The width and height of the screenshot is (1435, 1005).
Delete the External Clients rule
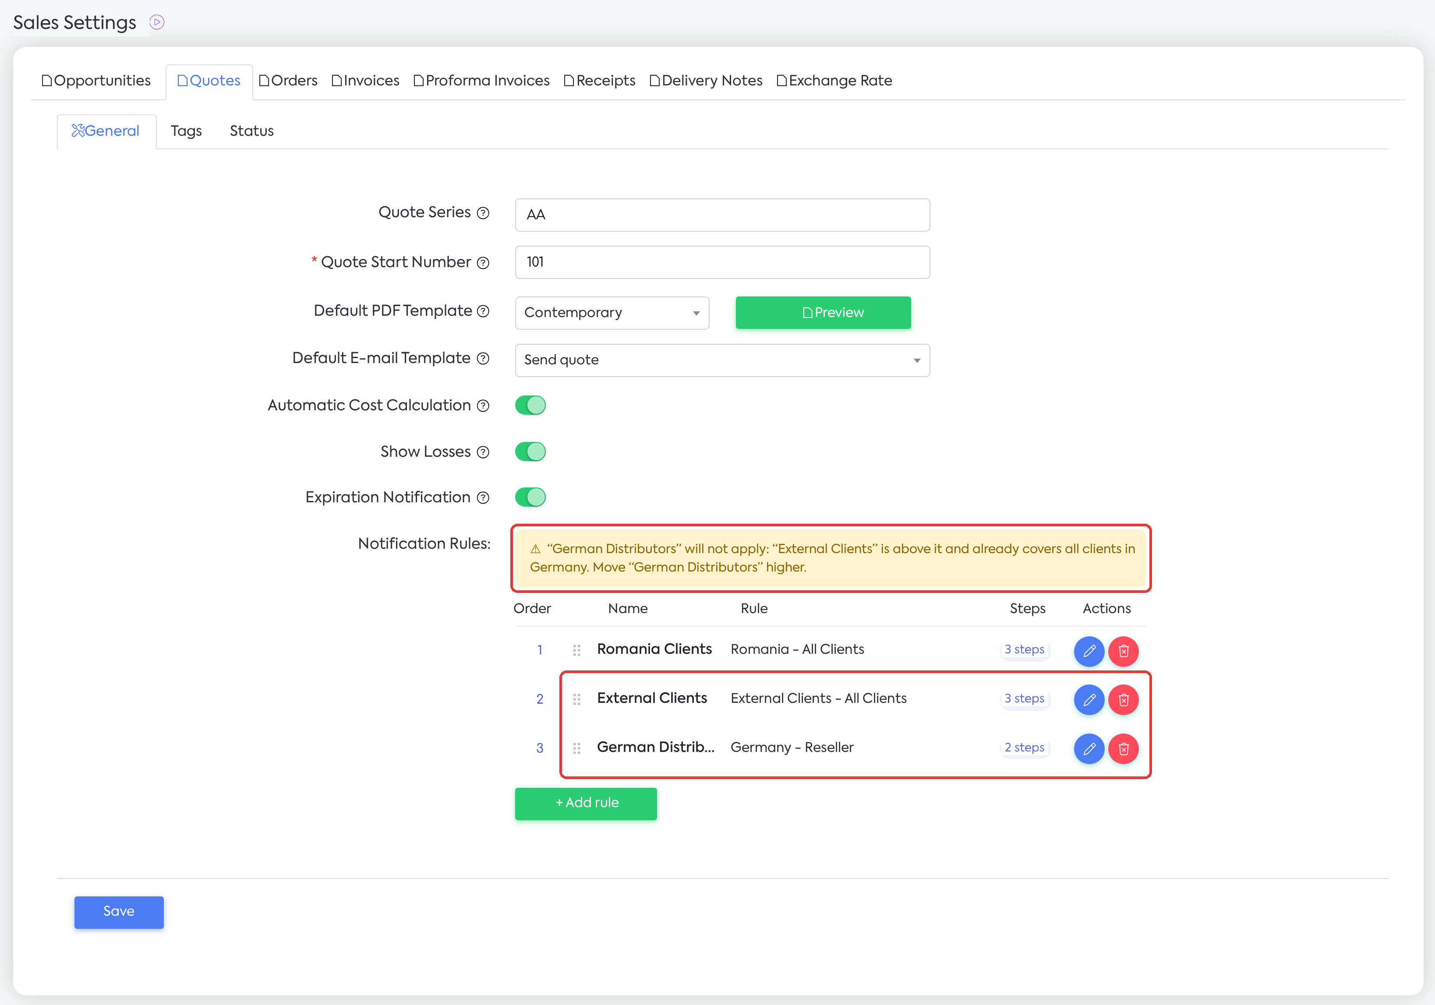pos(1123,700)
